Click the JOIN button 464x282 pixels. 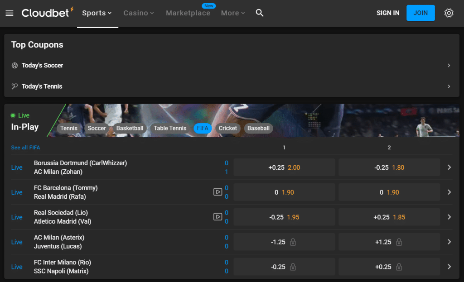420,13
